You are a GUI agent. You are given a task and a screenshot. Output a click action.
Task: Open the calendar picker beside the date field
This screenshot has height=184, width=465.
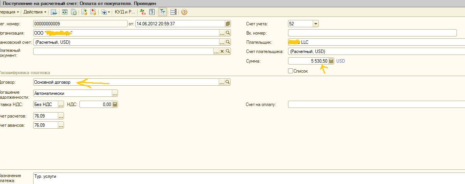click(x=228, y=24)
